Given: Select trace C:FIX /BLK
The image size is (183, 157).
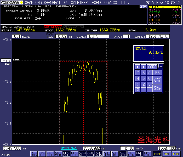Looking at the screenshot, I should click(165, 12).
